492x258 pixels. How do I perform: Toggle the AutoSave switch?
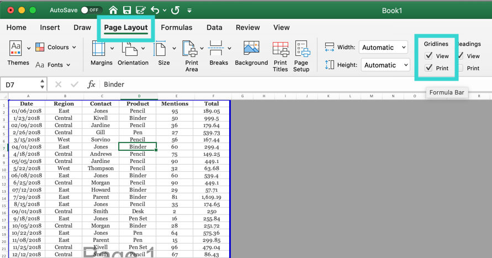pyautogui.click(x=91, y=10)
